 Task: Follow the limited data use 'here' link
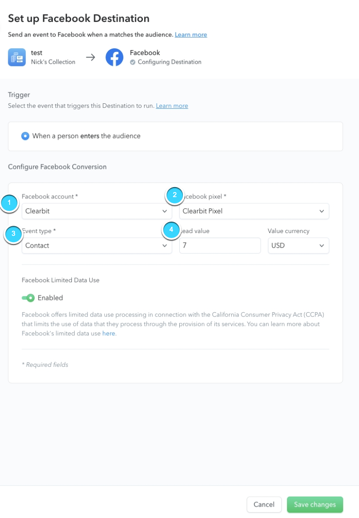[109, 333]
